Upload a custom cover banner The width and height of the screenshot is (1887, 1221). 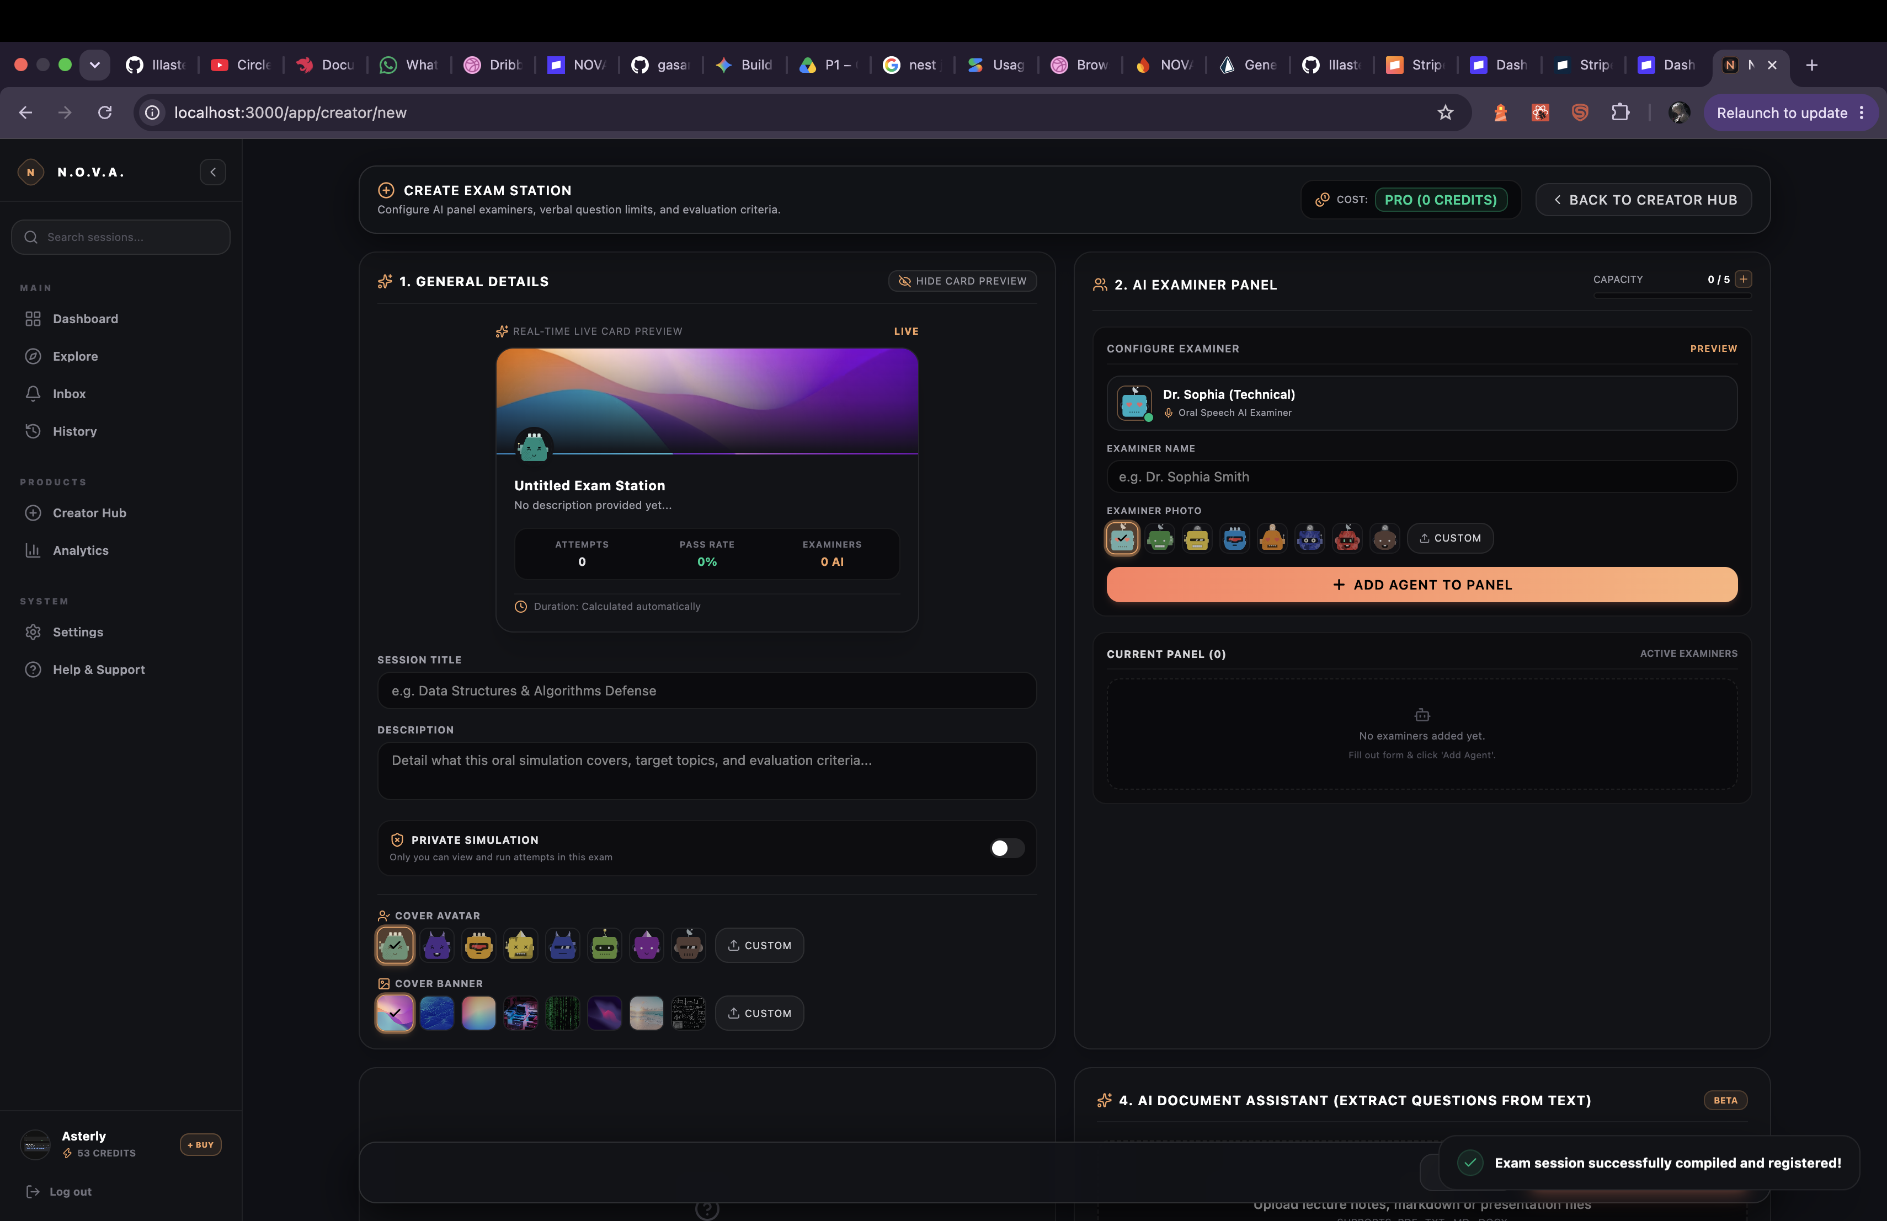coord(760,1014)
